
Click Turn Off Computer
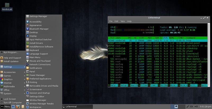click(13, 102)
